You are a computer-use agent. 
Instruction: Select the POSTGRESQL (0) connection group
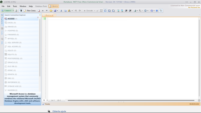coord(21,58)
